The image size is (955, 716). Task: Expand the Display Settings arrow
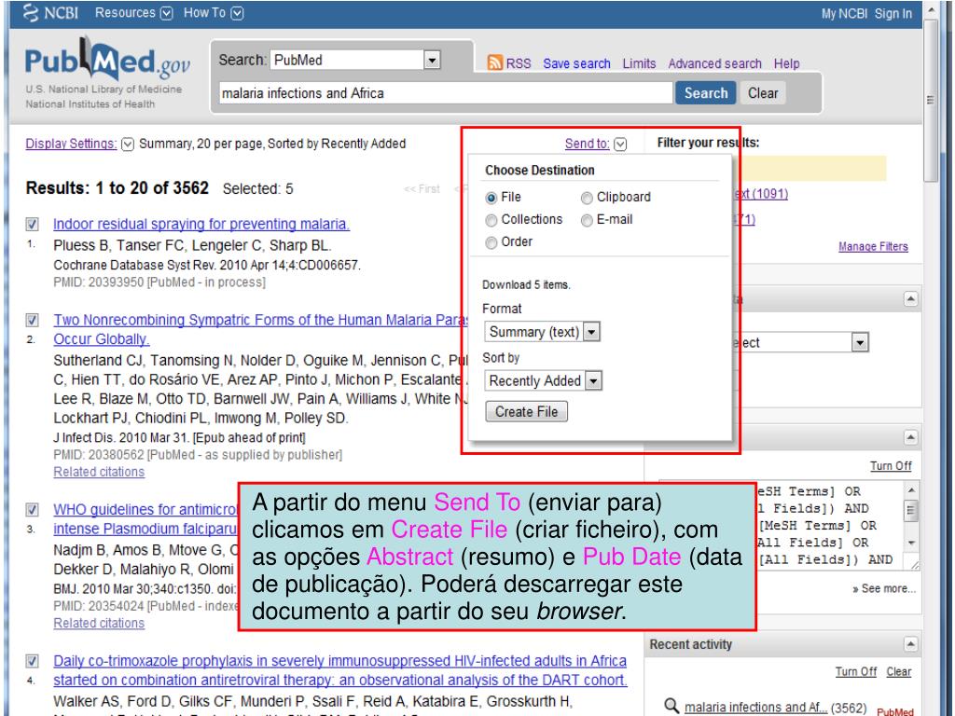click(127, 145)
